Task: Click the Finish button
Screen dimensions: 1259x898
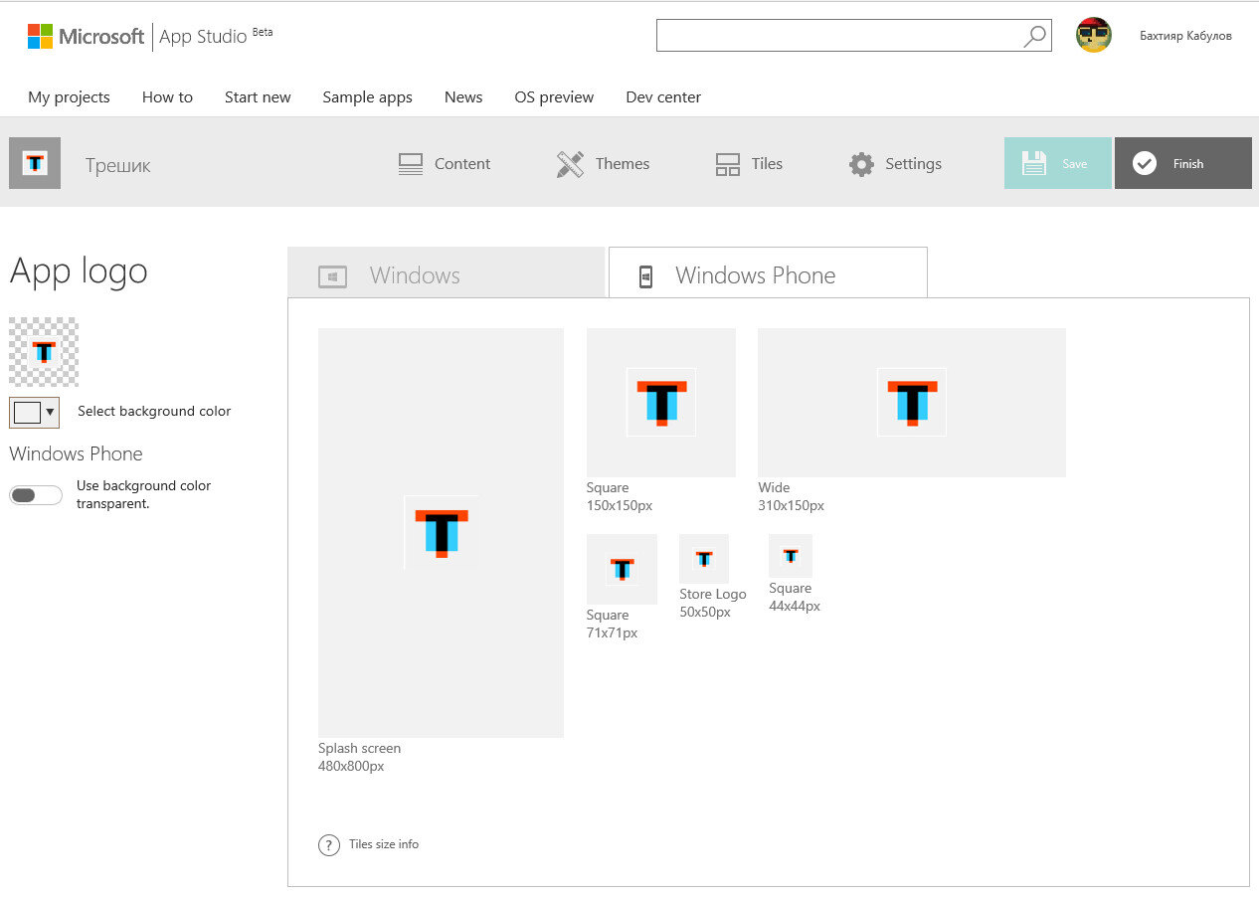Action: (1182, 164)
